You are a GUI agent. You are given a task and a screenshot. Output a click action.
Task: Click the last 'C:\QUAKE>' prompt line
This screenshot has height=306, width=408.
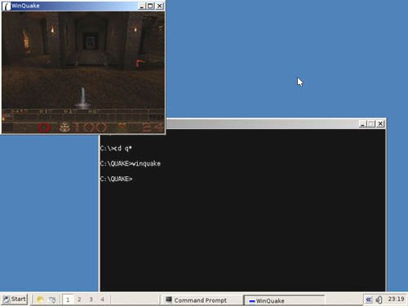coord(116,179)
